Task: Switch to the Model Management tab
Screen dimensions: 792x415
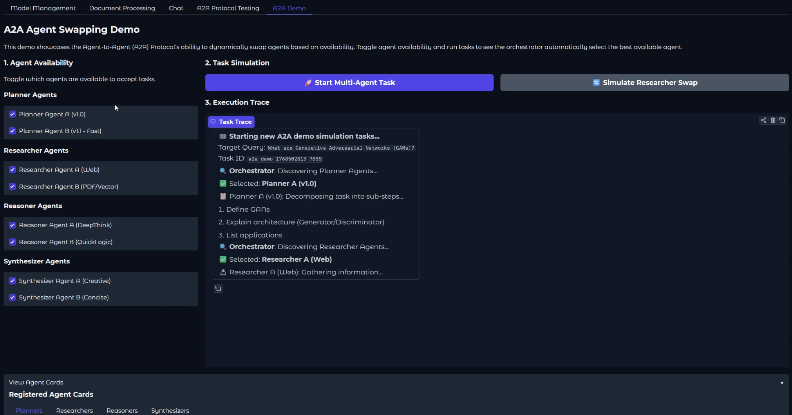Action: click(43, 8)
